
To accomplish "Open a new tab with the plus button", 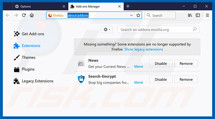I will [128, 6].
